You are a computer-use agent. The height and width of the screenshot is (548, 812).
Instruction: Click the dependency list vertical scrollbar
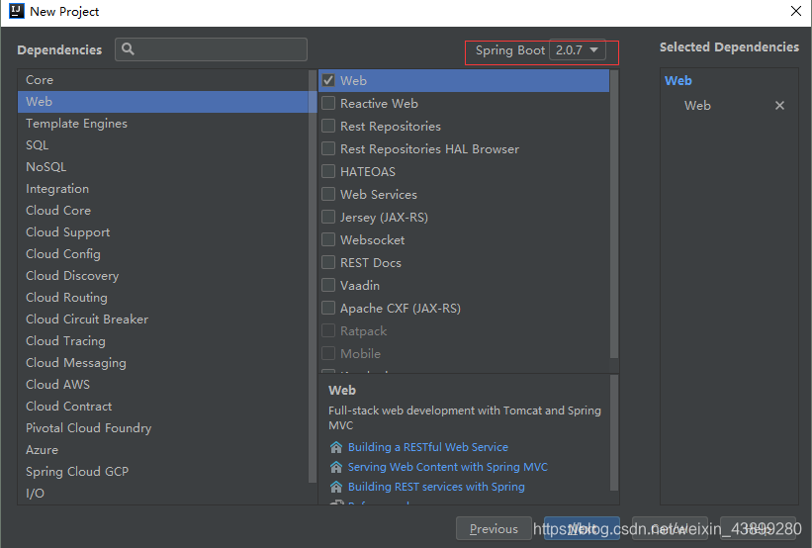[614, 214]
